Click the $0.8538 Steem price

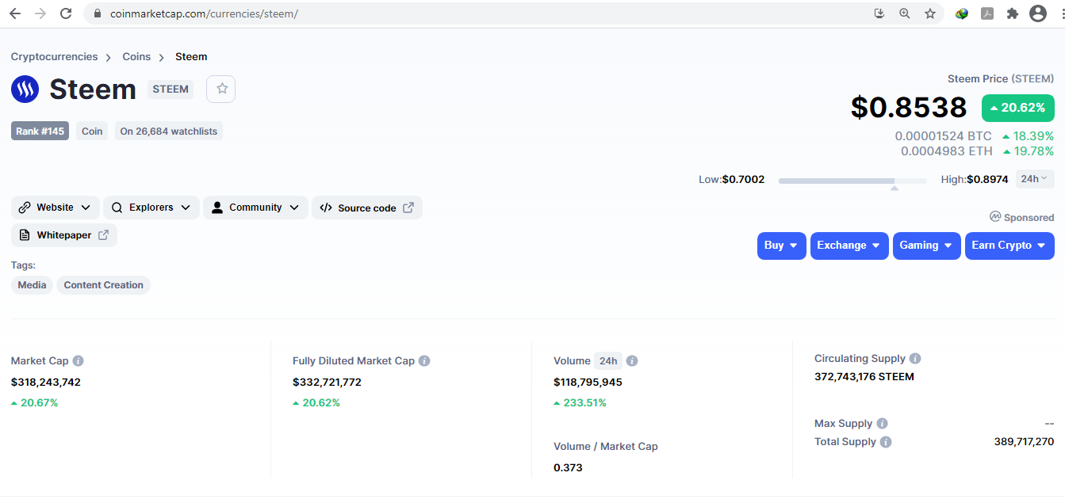point(909,107)
